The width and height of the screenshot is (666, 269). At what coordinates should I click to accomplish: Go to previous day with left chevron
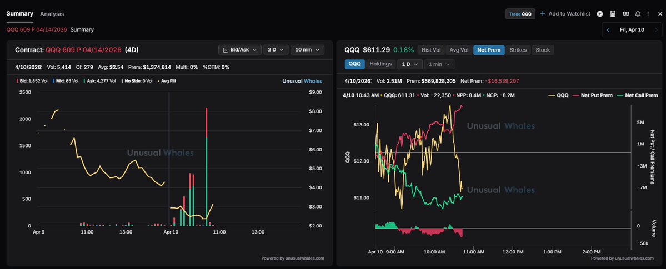pyautogui.click(x=608, y=30)
